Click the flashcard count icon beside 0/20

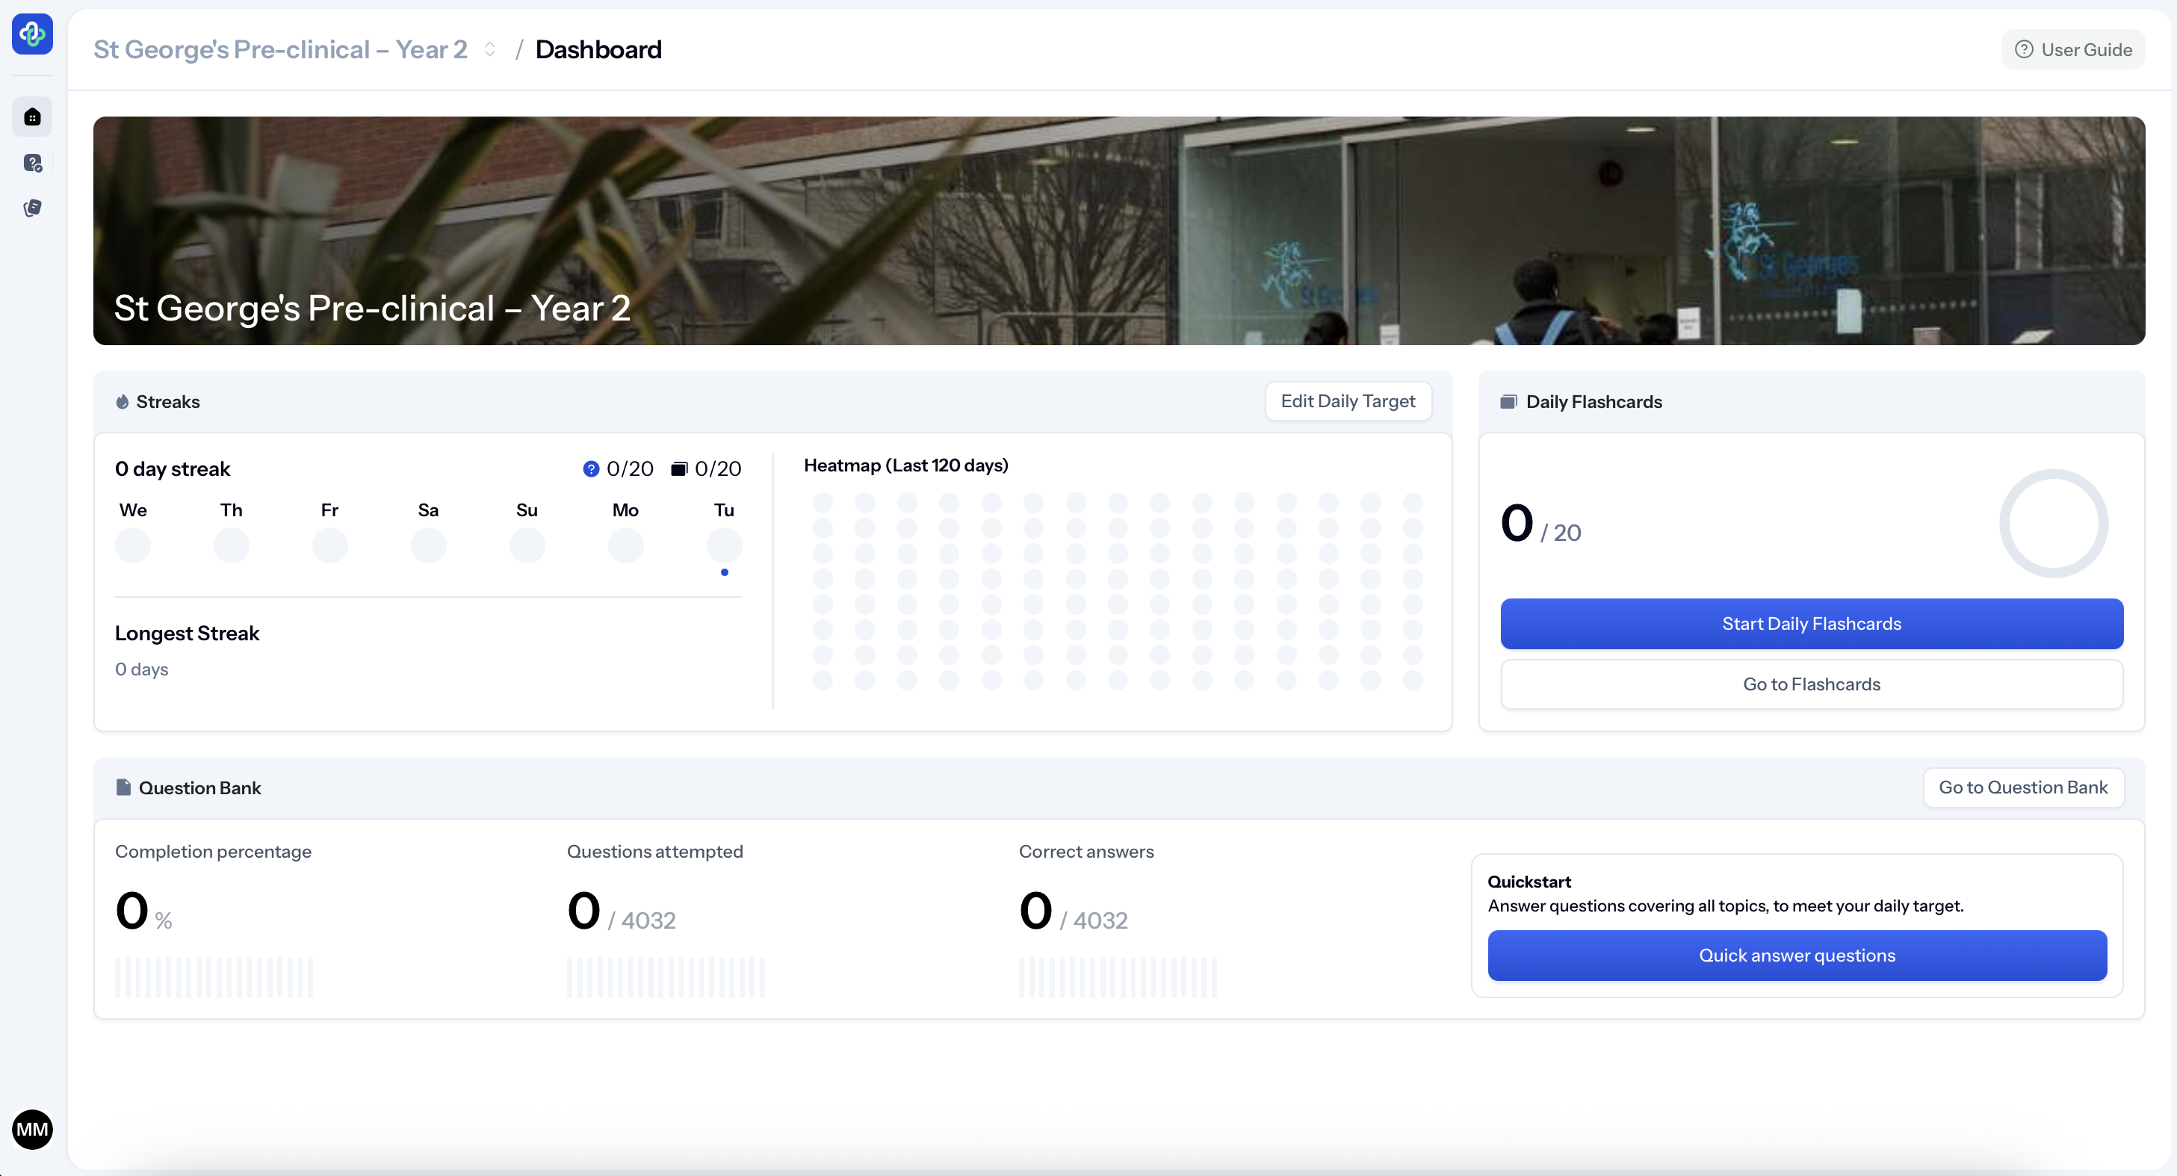click(678, 468)
